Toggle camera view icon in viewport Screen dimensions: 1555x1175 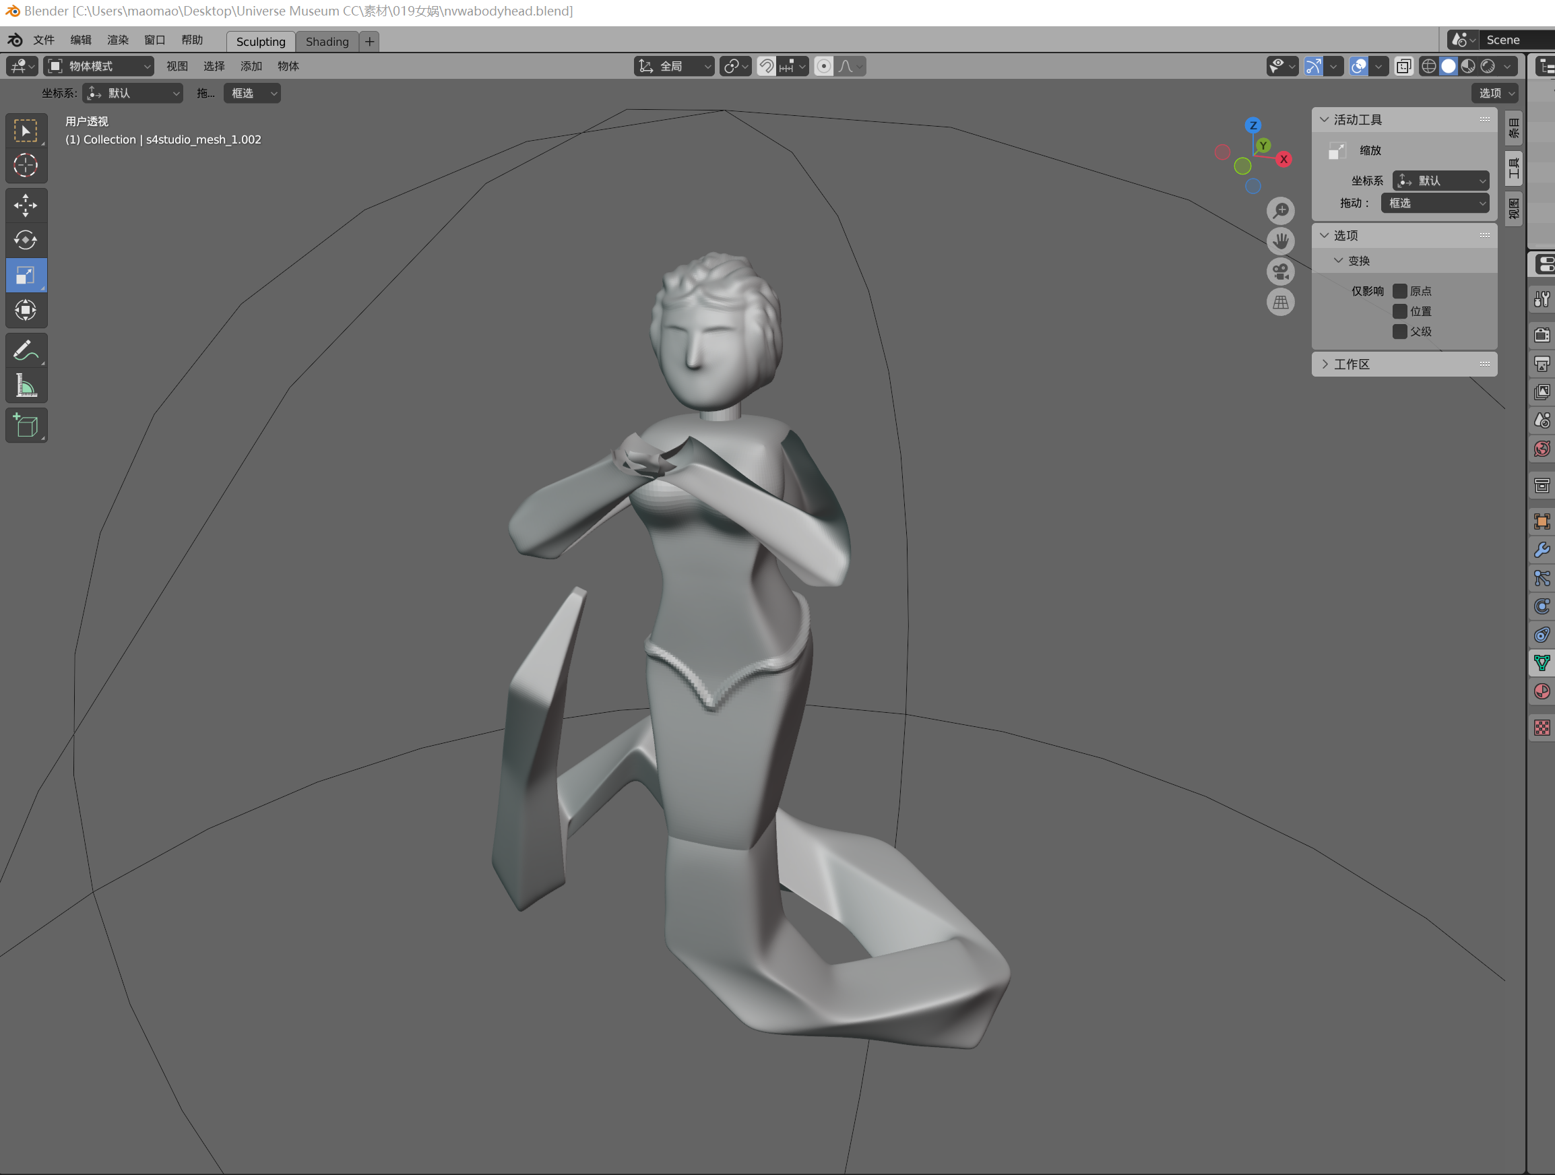[1281, 272]
